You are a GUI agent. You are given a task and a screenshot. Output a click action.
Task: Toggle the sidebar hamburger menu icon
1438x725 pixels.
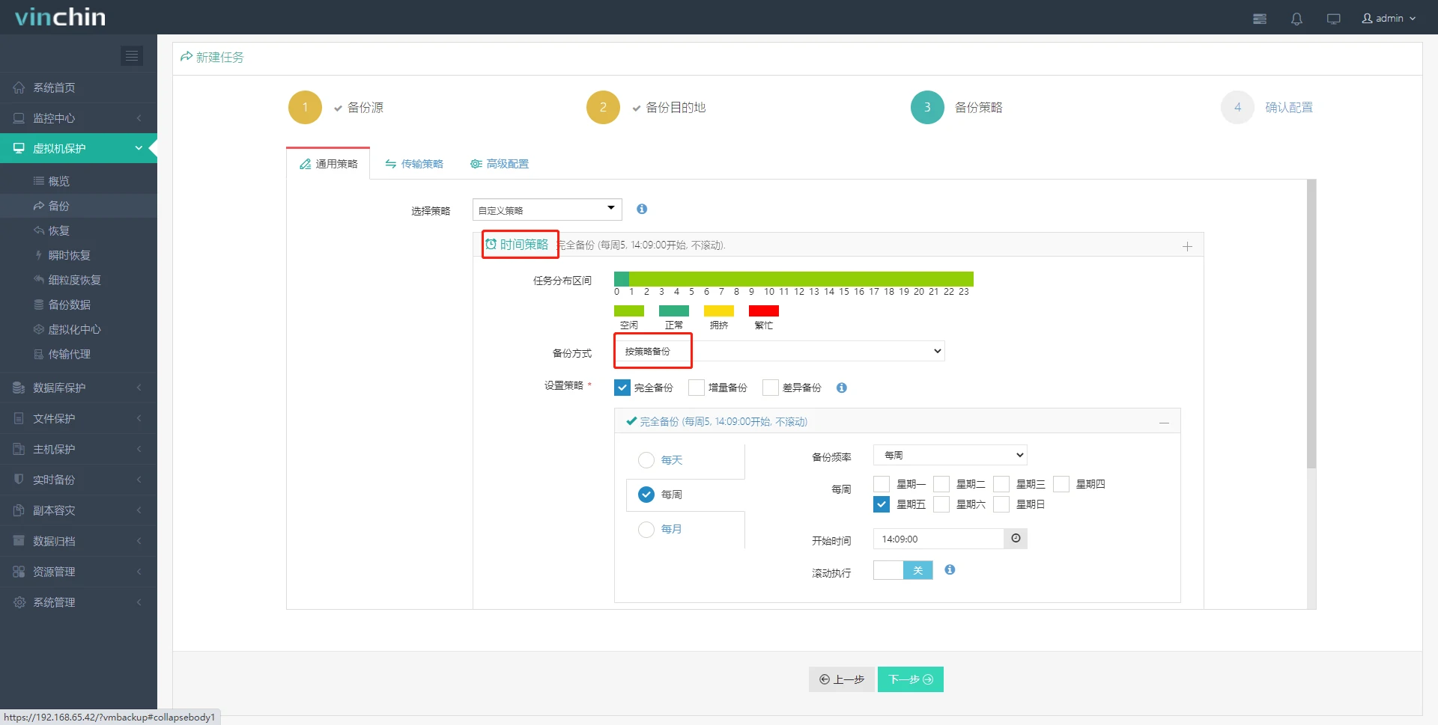(132, 56)
